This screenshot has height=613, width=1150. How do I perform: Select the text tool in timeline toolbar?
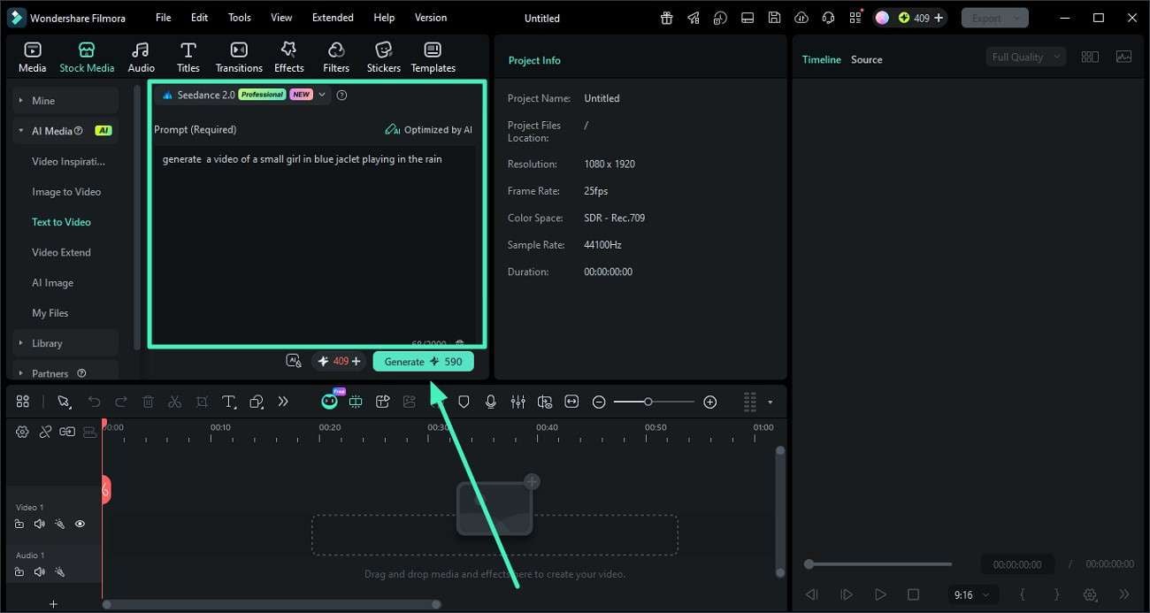pyautogui.click(x=228, y=402)
